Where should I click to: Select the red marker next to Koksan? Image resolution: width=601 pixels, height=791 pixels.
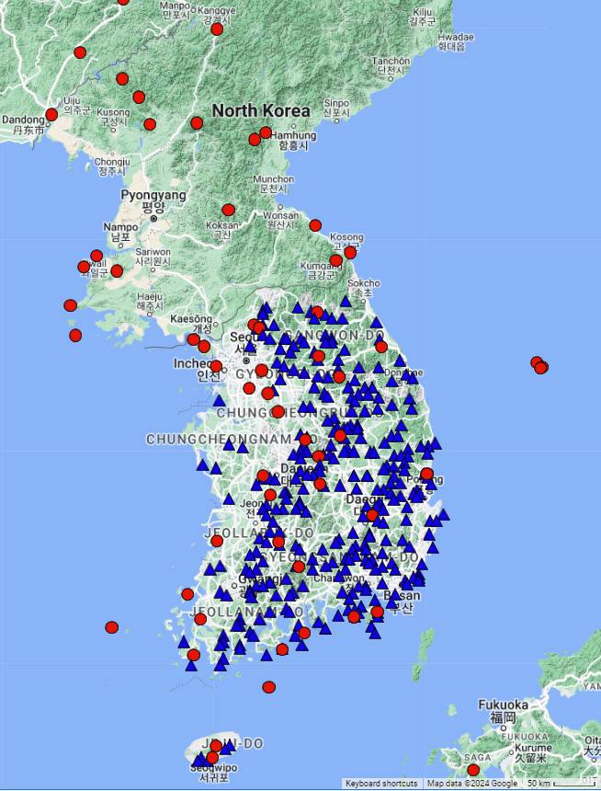(229, 210)
